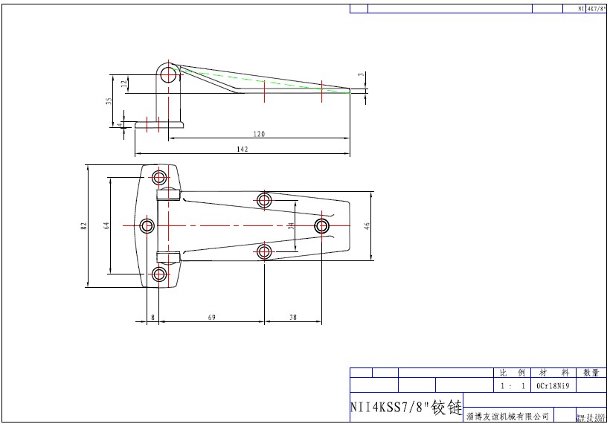Select the 38 dimension at bottom
The width and height of the screenshot is (610, 424).
tap(292, 317)
